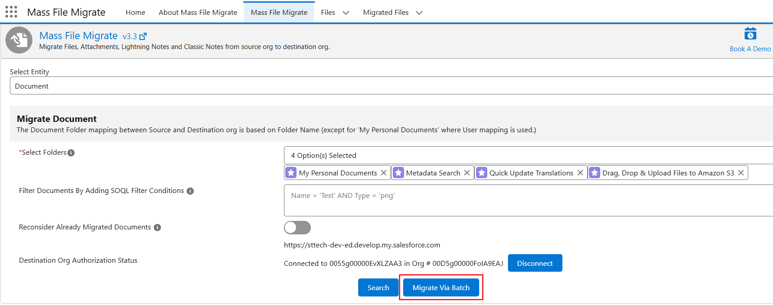Click the Metadata Search pill label
The height and width of the screenshot is (305, 773).
[433, 173]
